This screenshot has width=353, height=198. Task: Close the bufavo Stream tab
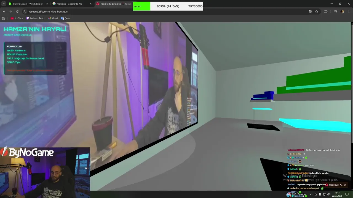(47, 4)
